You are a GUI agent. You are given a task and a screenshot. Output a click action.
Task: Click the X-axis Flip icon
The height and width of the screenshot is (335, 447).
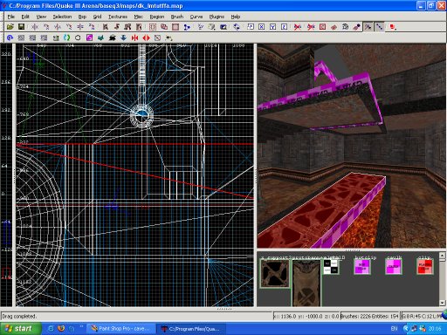(x=35, y=27)
